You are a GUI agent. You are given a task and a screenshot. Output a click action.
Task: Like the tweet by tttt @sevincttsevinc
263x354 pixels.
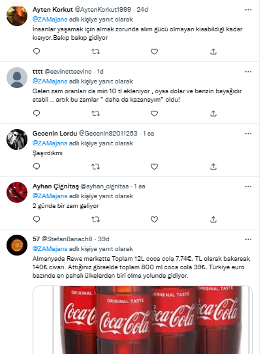(154, 113)
